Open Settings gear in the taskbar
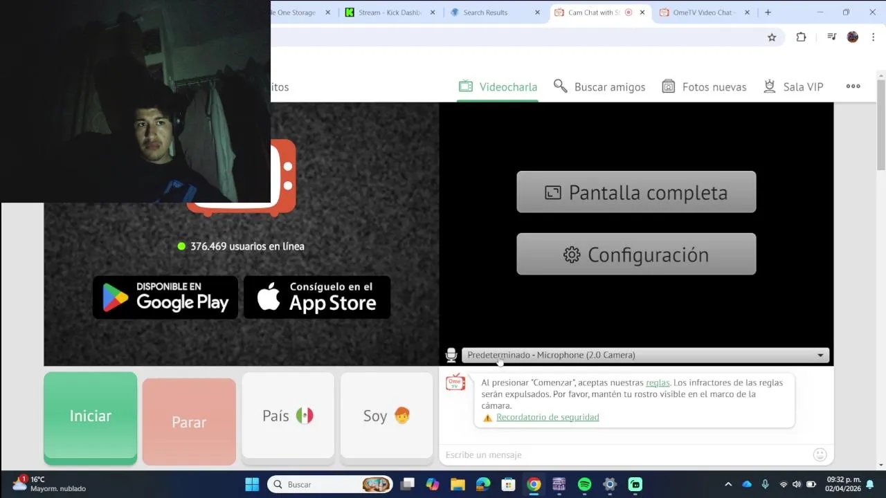Viewport: 886px width, 498px height. coord(610,484)
